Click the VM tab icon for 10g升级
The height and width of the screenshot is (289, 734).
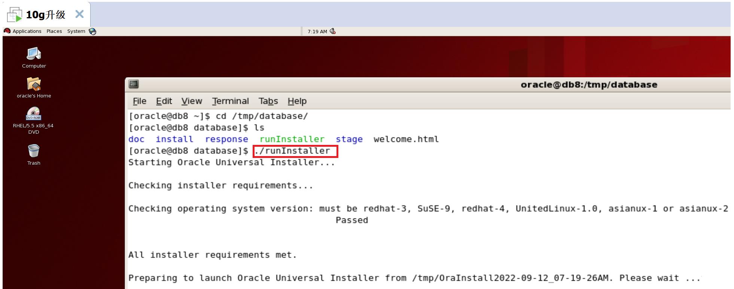click(x=15, y=15)
